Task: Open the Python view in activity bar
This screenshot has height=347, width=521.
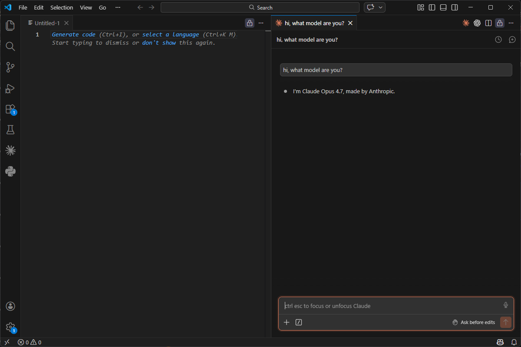Action: 10,171
